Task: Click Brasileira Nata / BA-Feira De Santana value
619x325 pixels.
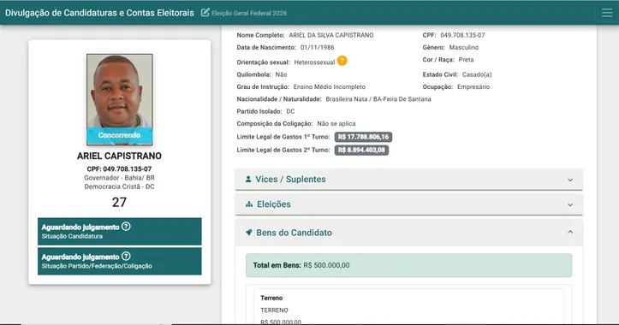Action: tap(378, 99)
